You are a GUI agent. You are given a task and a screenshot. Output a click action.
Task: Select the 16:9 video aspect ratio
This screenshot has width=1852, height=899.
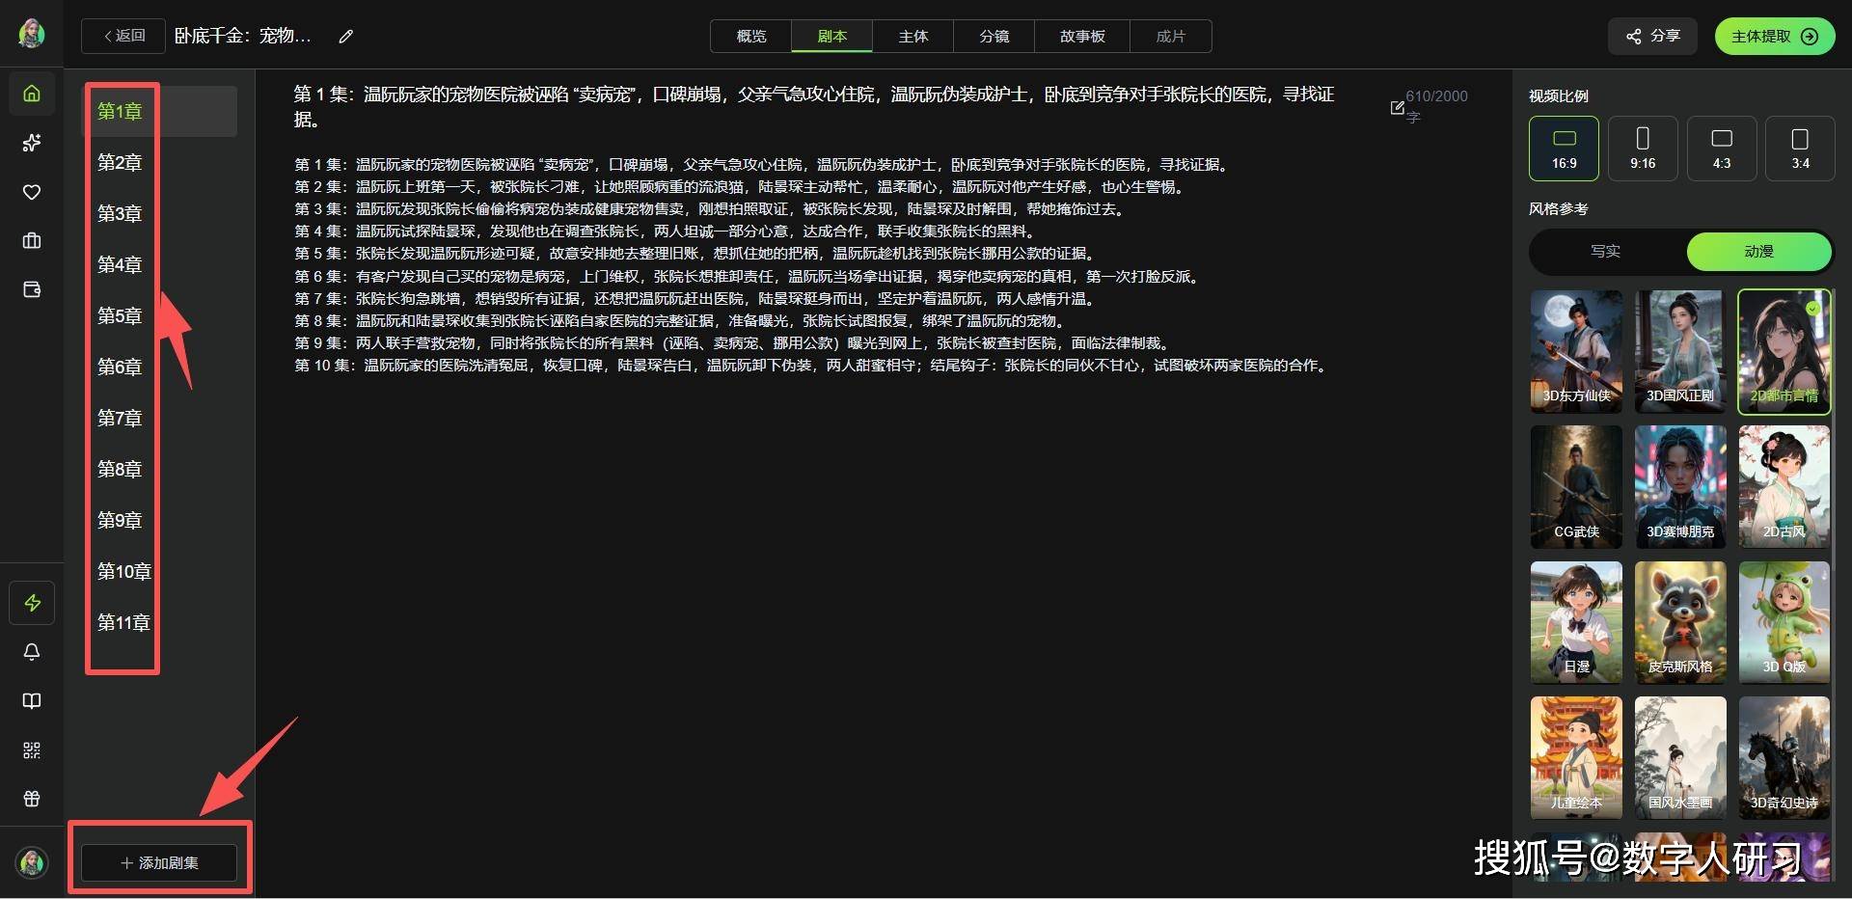point(1564,149)
